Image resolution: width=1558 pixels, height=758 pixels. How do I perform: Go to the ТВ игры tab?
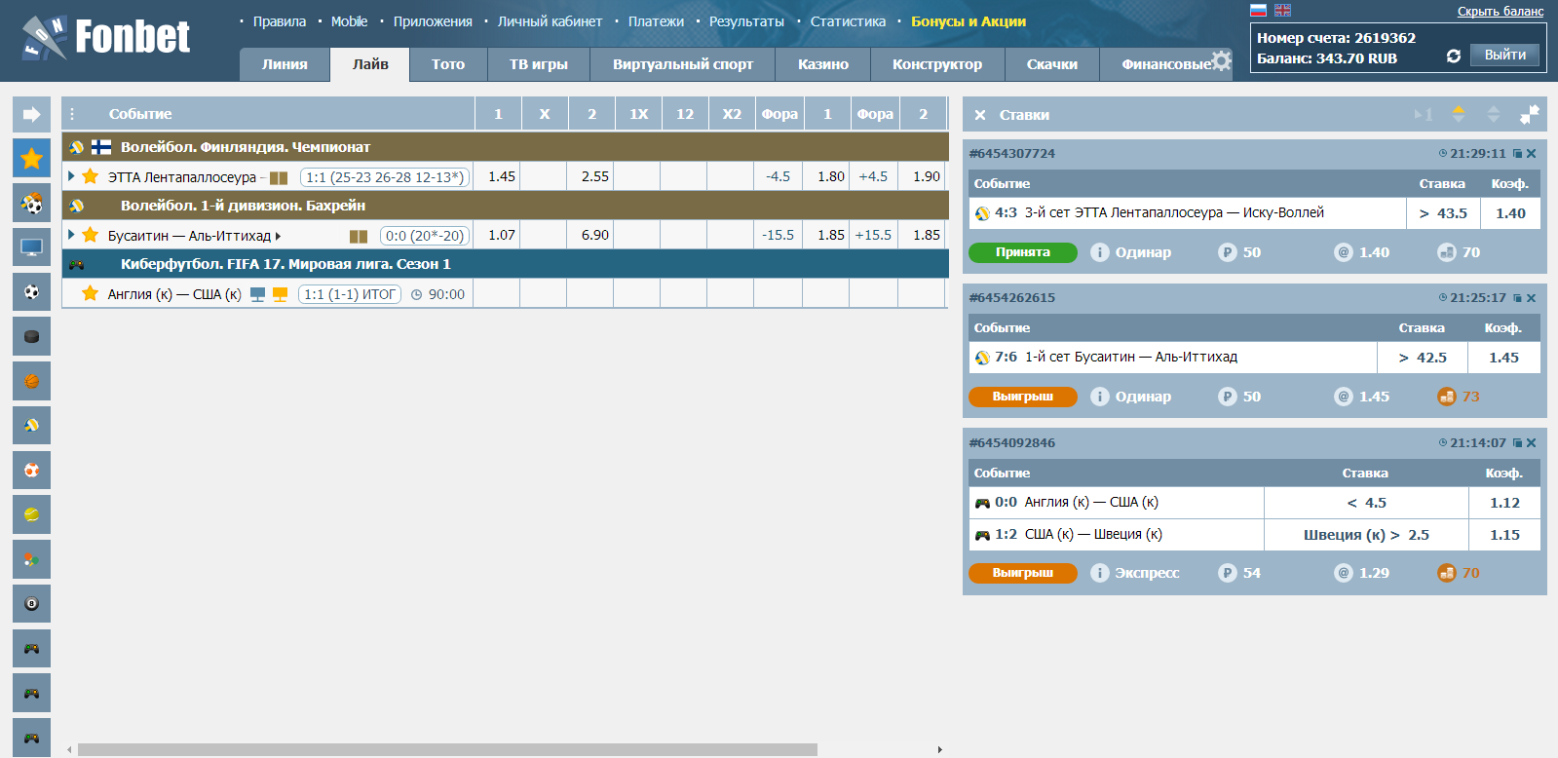coord(539,64)
